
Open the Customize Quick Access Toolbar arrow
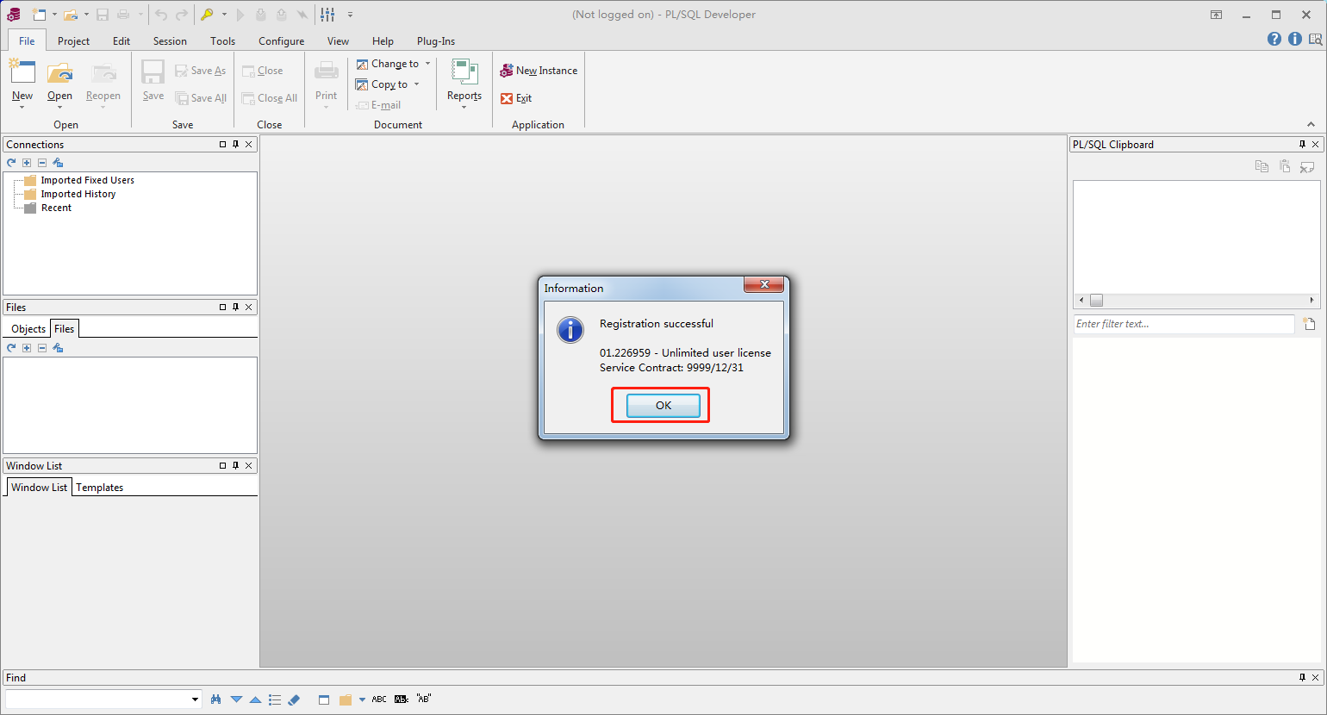click(350, 15)
